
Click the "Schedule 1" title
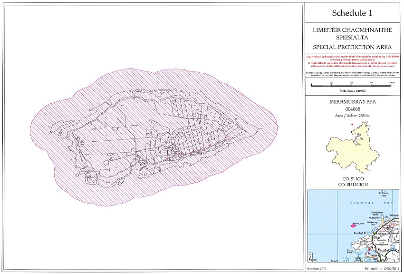point(352,13)
